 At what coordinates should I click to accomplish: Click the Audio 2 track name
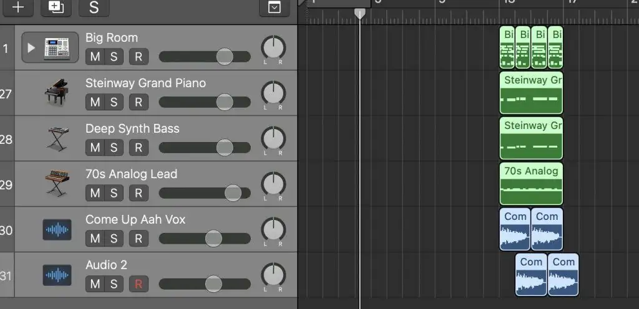tap(106, 265)
